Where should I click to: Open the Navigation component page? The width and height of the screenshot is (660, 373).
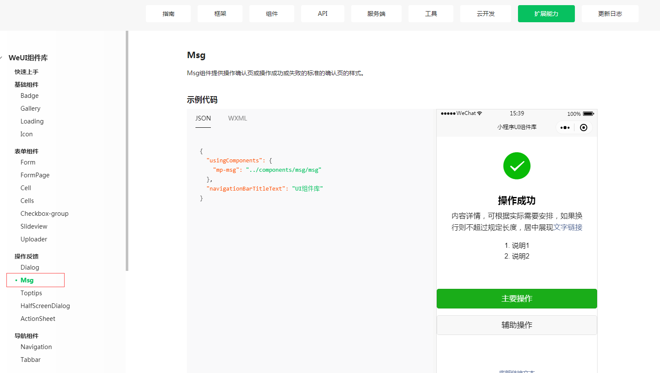pyautogui.click(x=36, y=347)
